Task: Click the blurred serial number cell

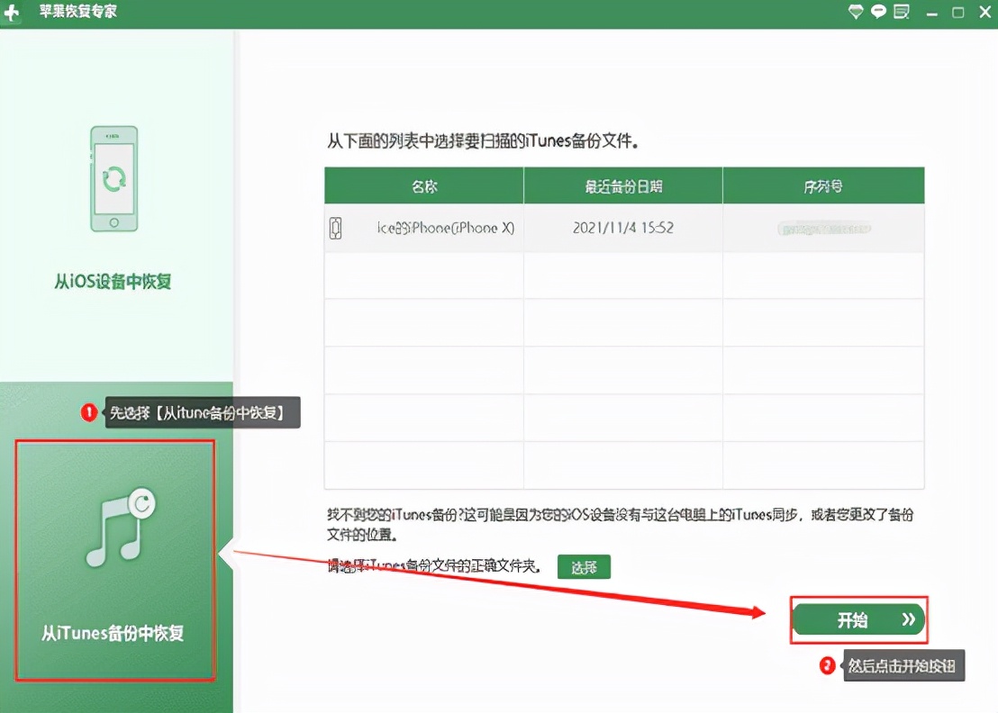Action: pyautogui.click(x=822, y=228)
